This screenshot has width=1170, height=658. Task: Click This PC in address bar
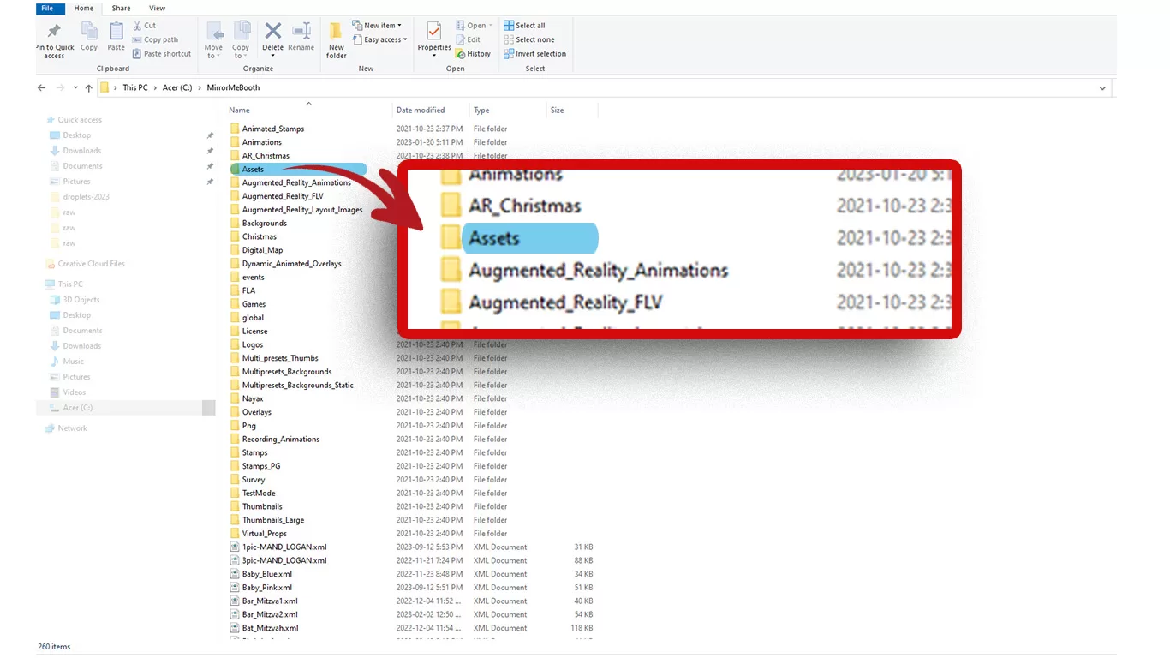(134, 87)
